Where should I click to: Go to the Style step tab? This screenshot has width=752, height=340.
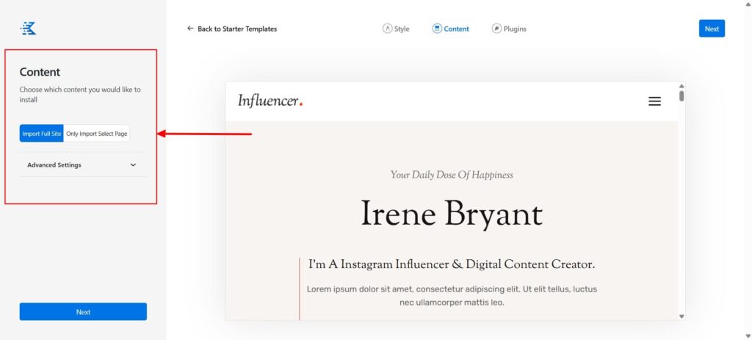pos(396,29)
